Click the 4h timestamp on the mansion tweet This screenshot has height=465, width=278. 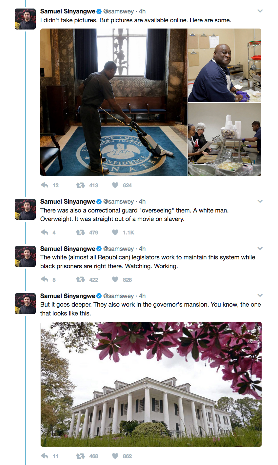142,296
